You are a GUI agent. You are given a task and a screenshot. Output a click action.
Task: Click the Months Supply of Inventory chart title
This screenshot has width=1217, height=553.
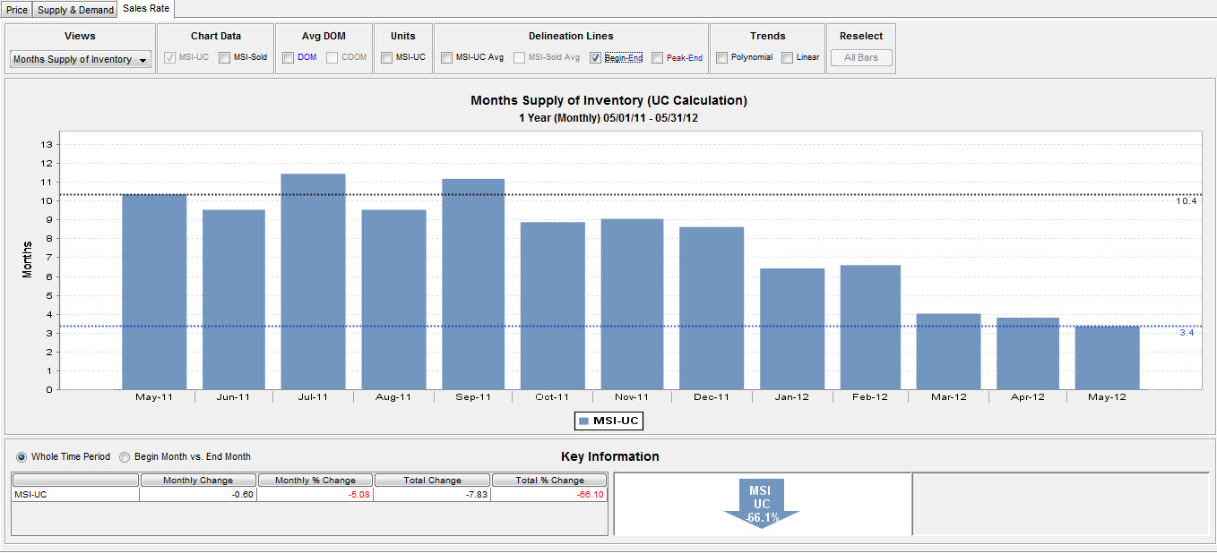(608, 100)
